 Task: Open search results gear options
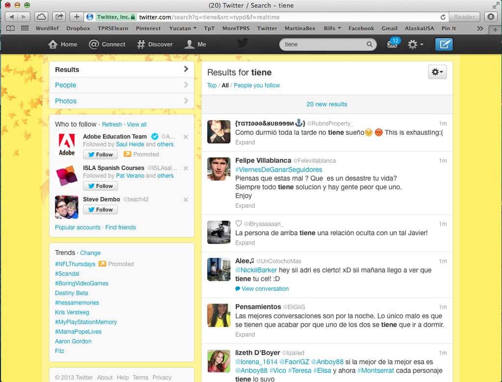(437, 72)
